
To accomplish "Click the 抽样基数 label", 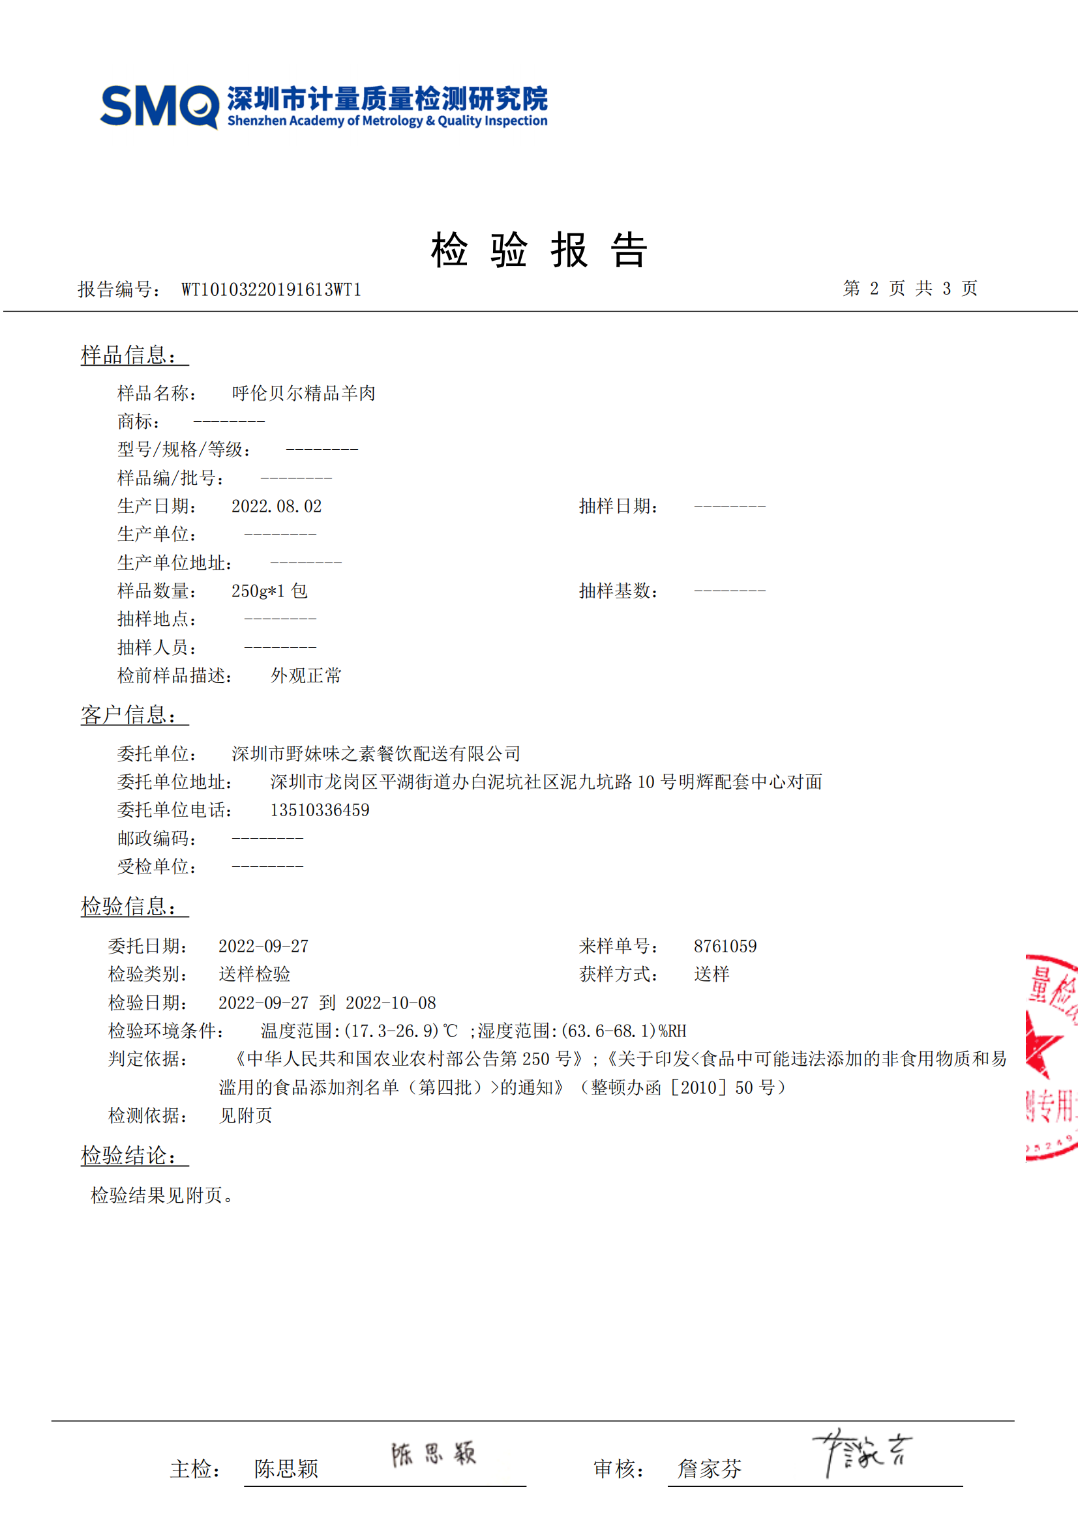I will 619,591.
